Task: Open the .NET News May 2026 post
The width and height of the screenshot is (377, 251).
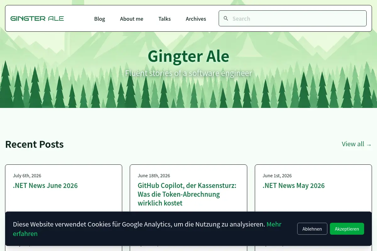Action: click(x=293, y=185)
